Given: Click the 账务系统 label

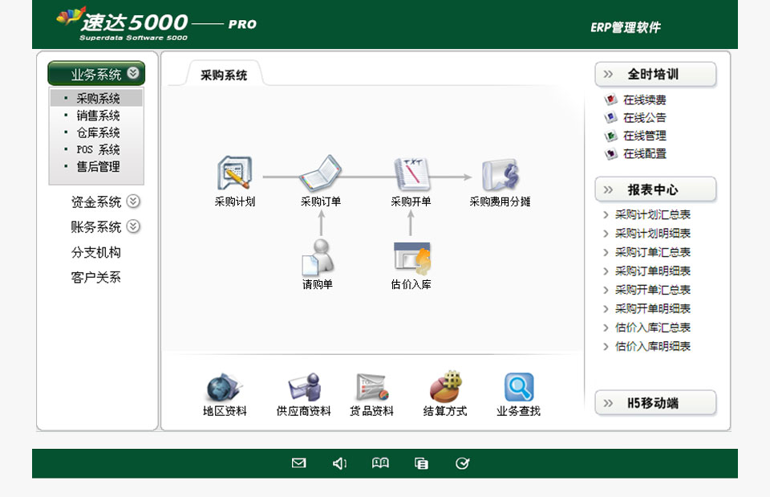Looking at the screenshot, I should pos(96,227).
